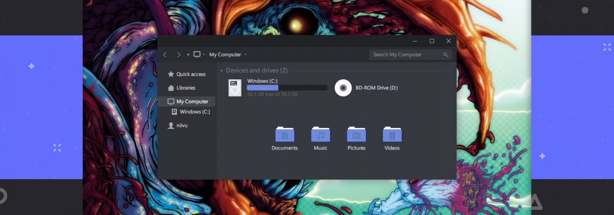
Task: Close the My Computer window
Action: (449, 41)
